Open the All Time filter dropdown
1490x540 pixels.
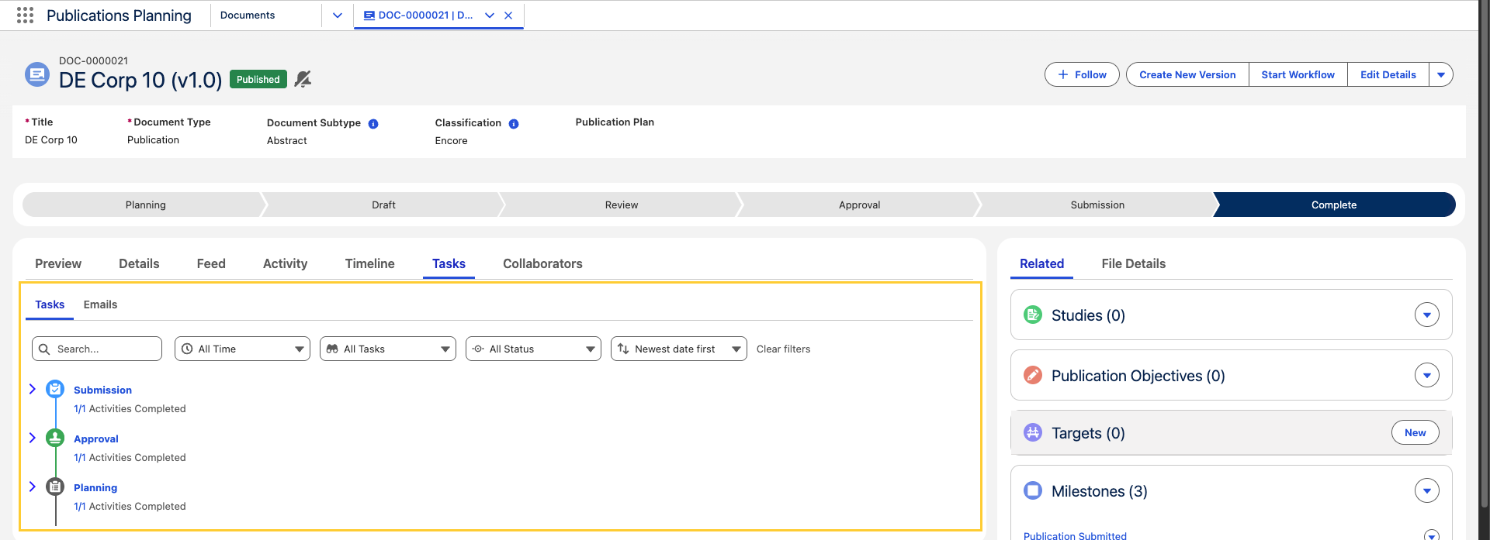(x=242, y=349)
